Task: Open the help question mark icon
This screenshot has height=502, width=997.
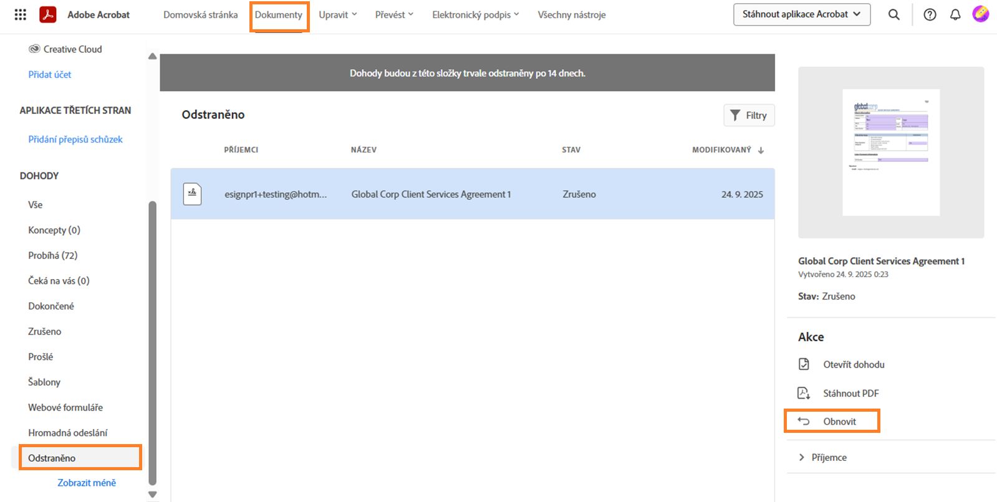Action: pos(930,14)
